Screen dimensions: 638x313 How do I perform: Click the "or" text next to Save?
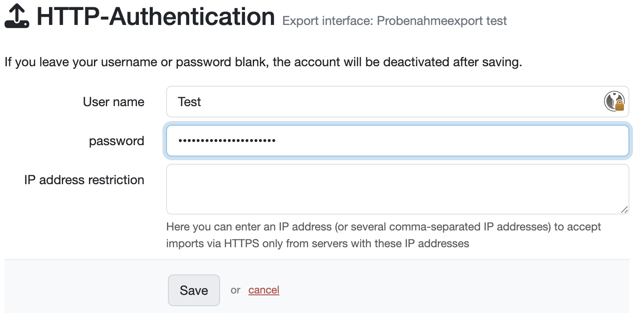(235, 290)
